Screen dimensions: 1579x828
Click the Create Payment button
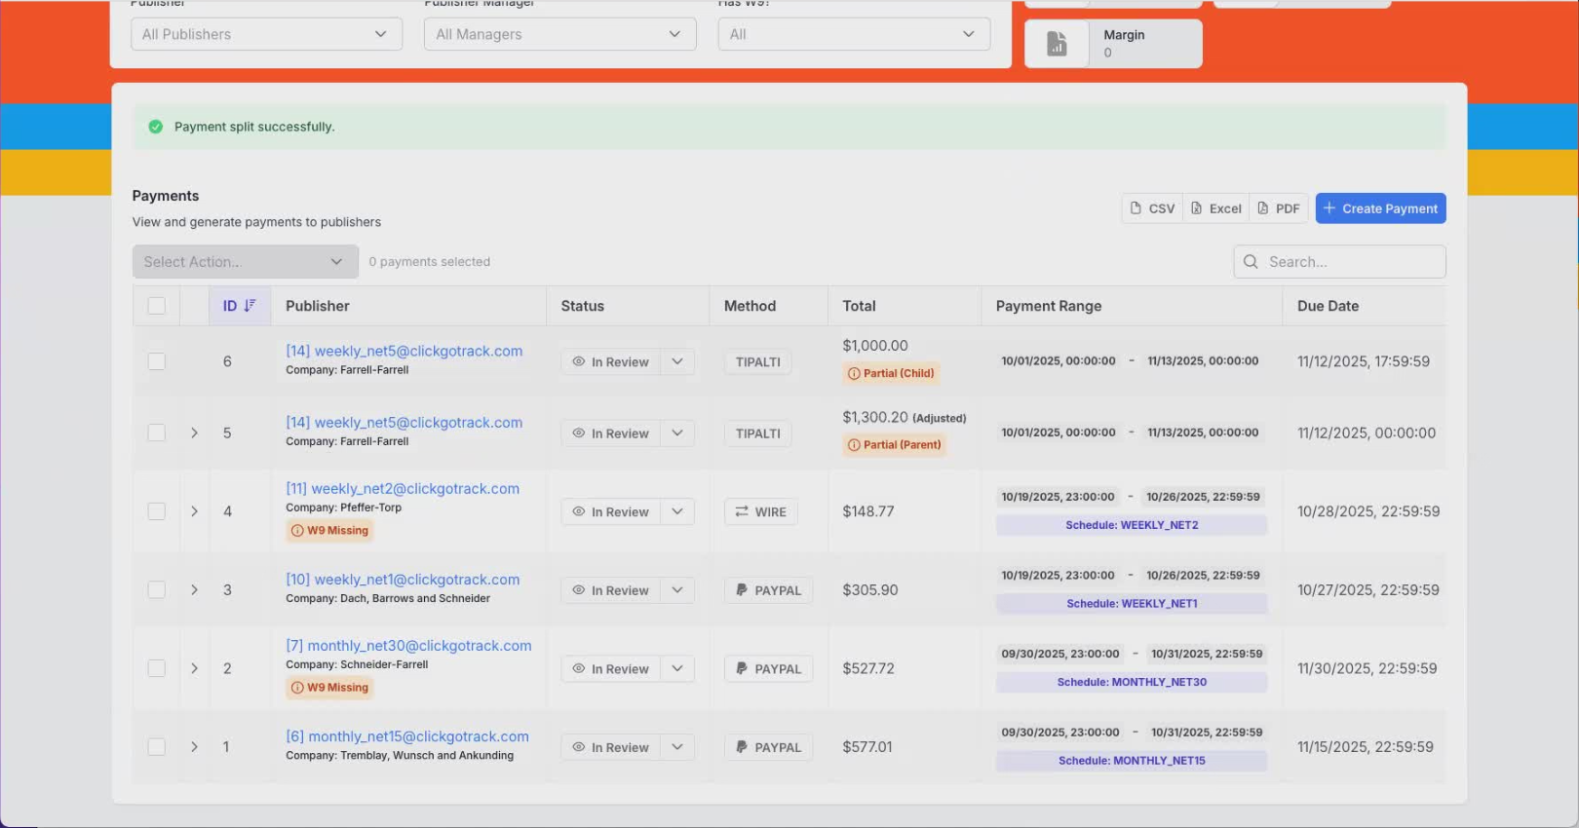pos(1380,208)
